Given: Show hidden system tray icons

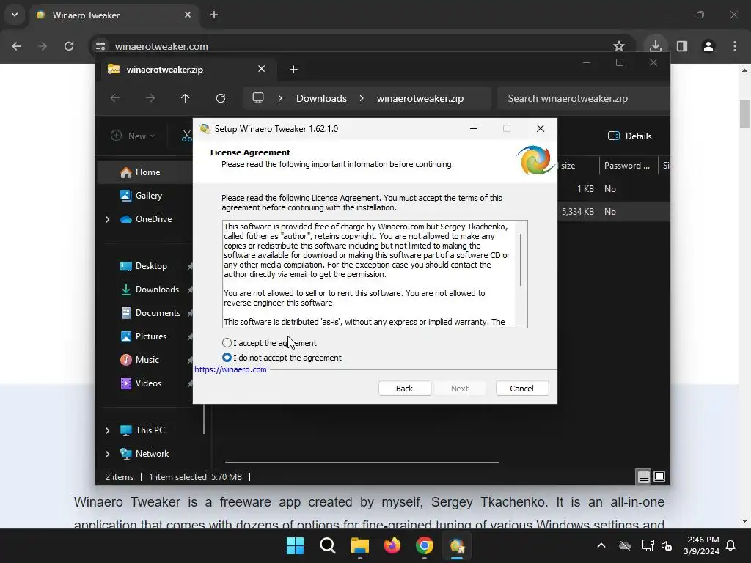Looking at the screenshot, I should click(601, 545).
